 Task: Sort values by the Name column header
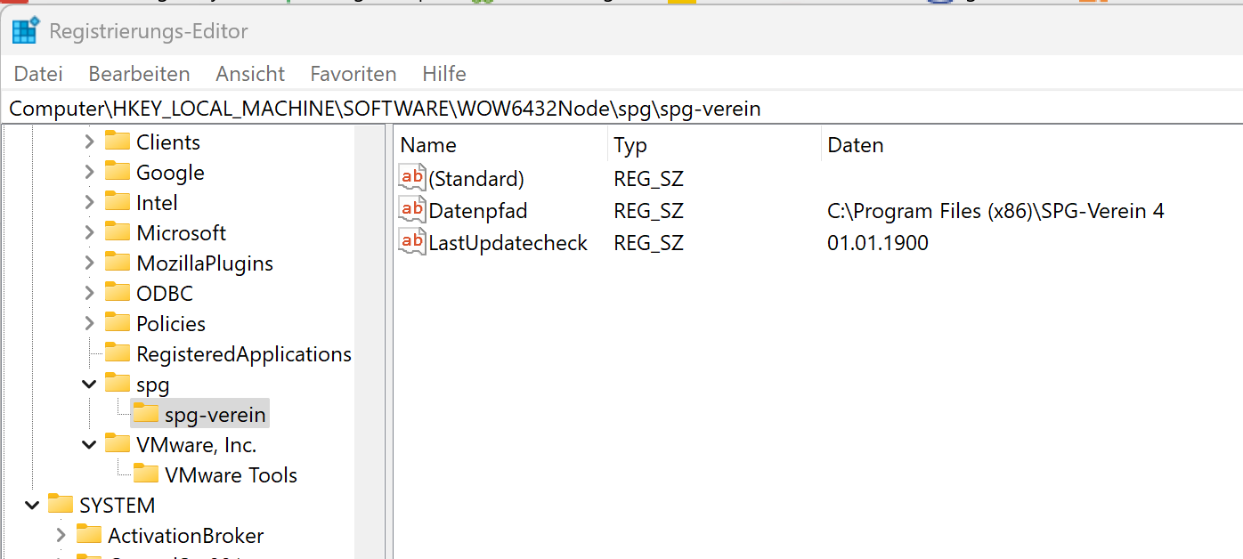501,145
